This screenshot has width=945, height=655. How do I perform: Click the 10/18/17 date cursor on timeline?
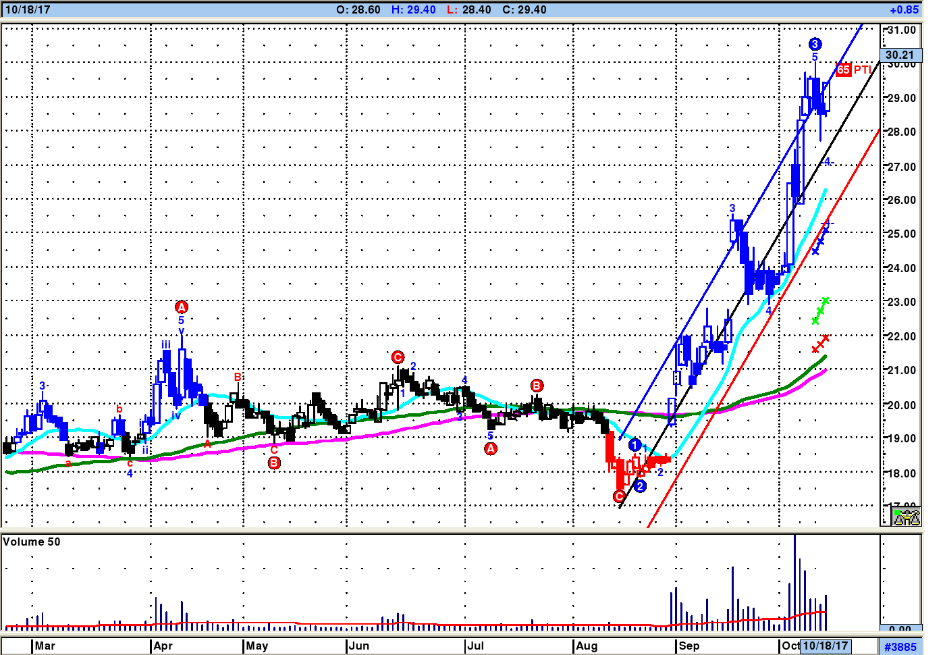pyautogui.click(x=825, y=646)
